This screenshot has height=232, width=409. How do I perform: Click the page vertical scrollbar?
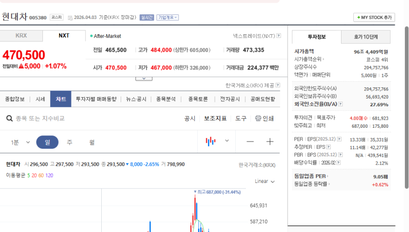pos(406,107)
